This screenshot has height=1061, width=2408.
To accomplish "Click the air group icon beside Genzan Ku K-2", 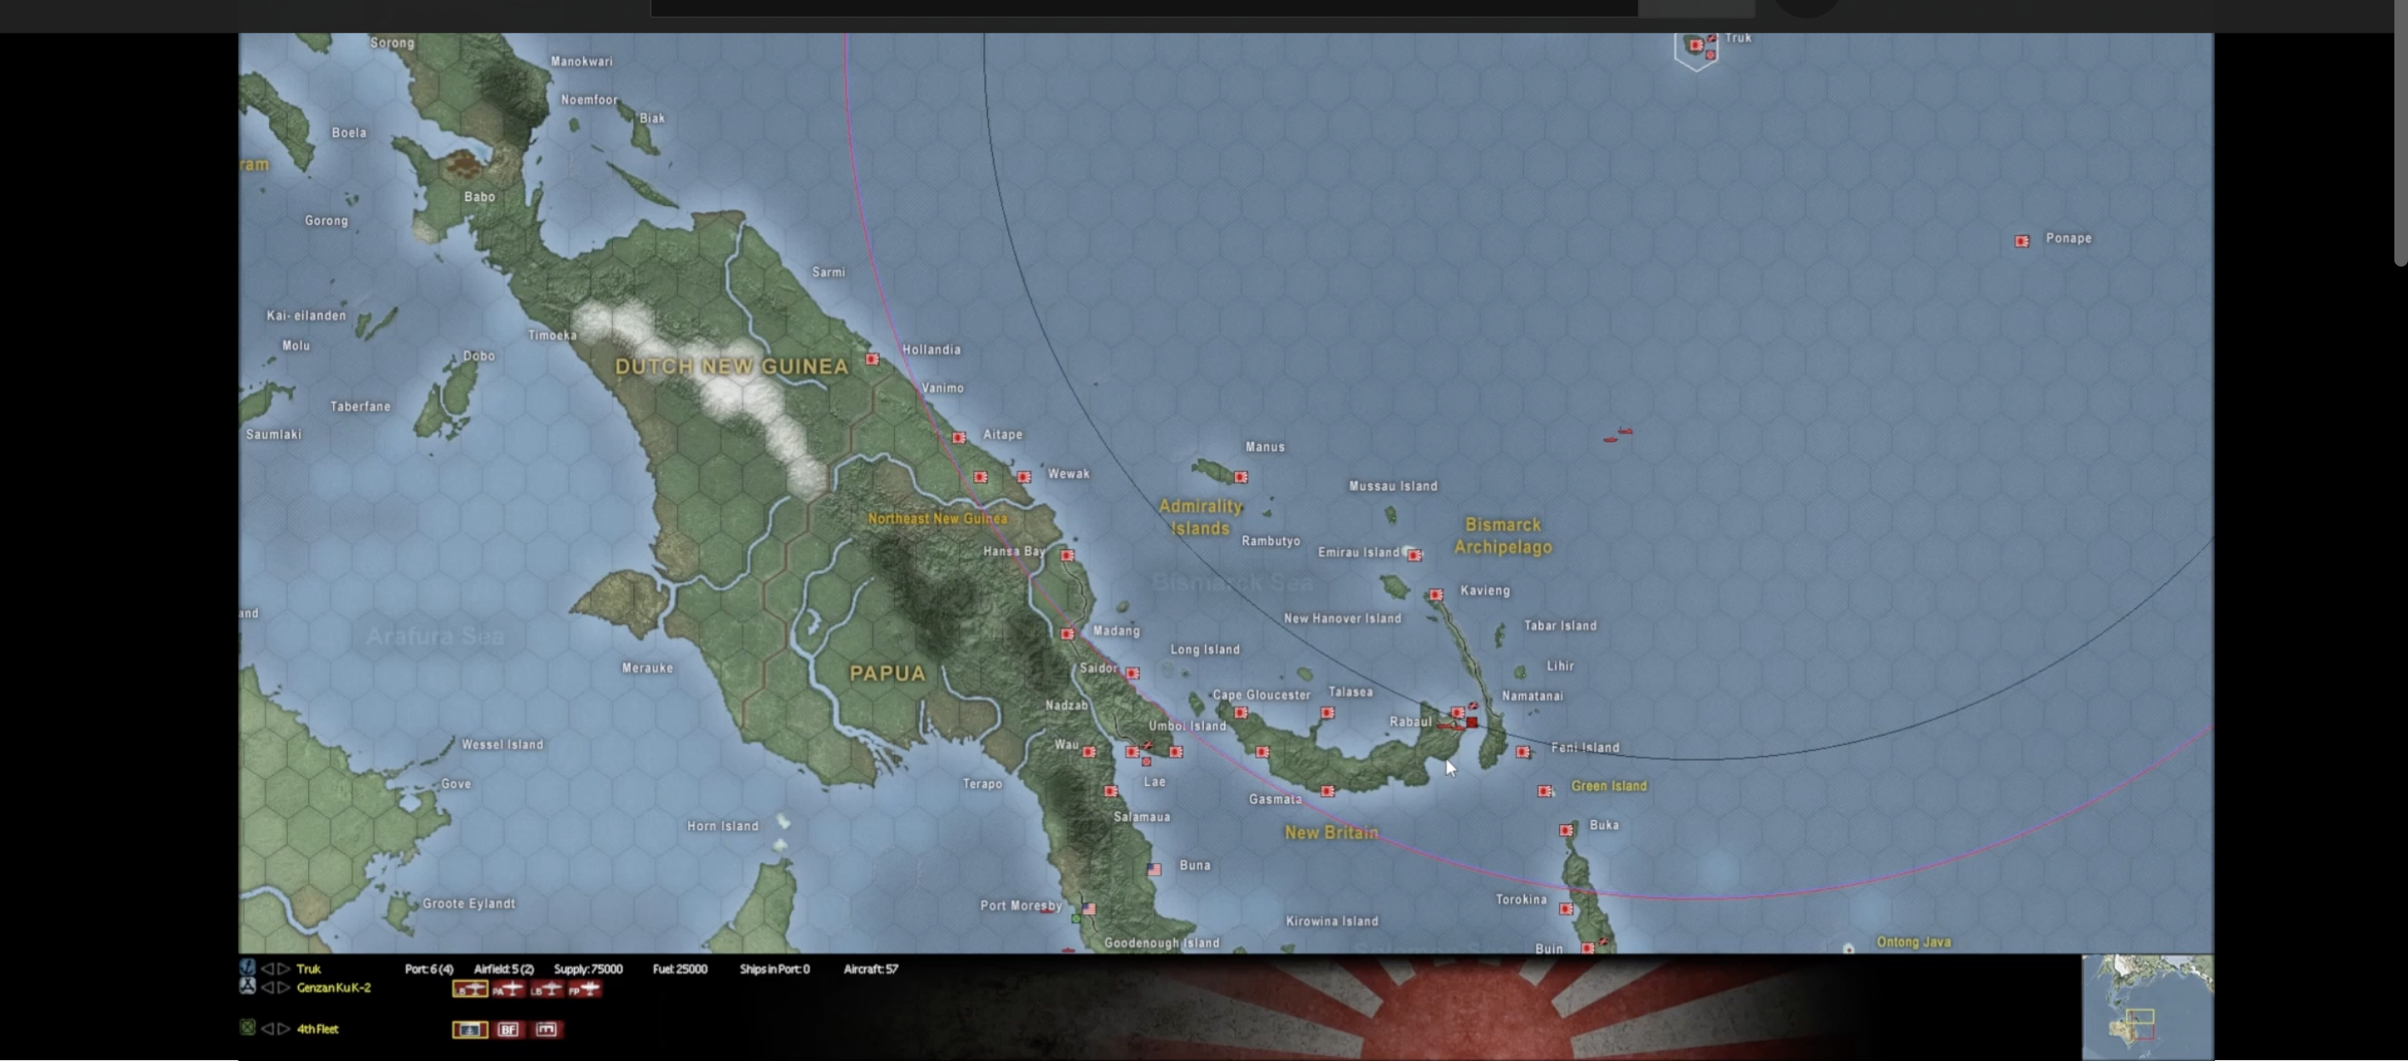I will click(247, 988).
